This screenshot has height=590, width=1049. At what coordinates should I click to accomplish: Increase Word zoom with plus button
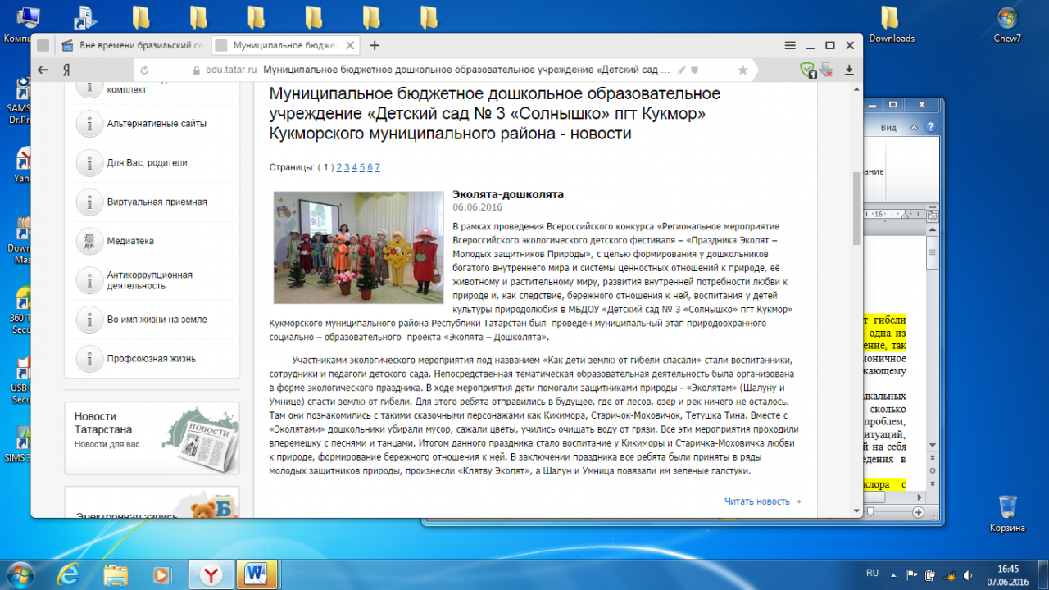click(918, 512)
